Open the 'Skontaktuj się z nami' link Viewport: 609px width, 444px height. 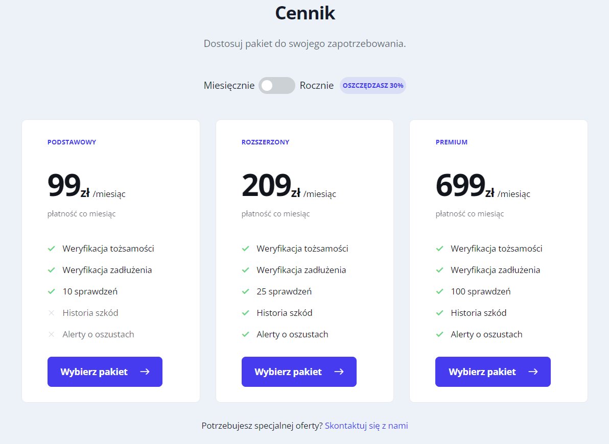(366, 426)
